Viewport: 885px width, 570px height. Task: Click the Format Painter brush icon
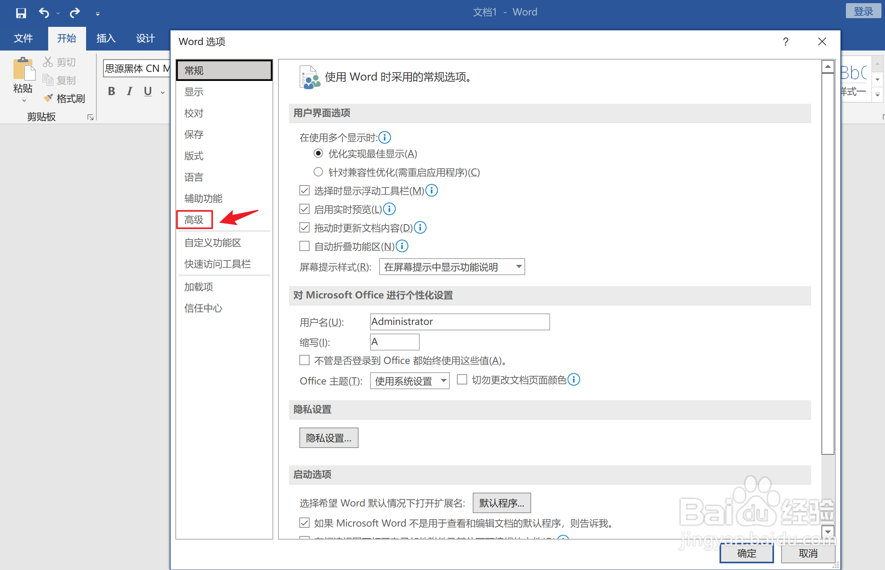[x=49, y=98]
